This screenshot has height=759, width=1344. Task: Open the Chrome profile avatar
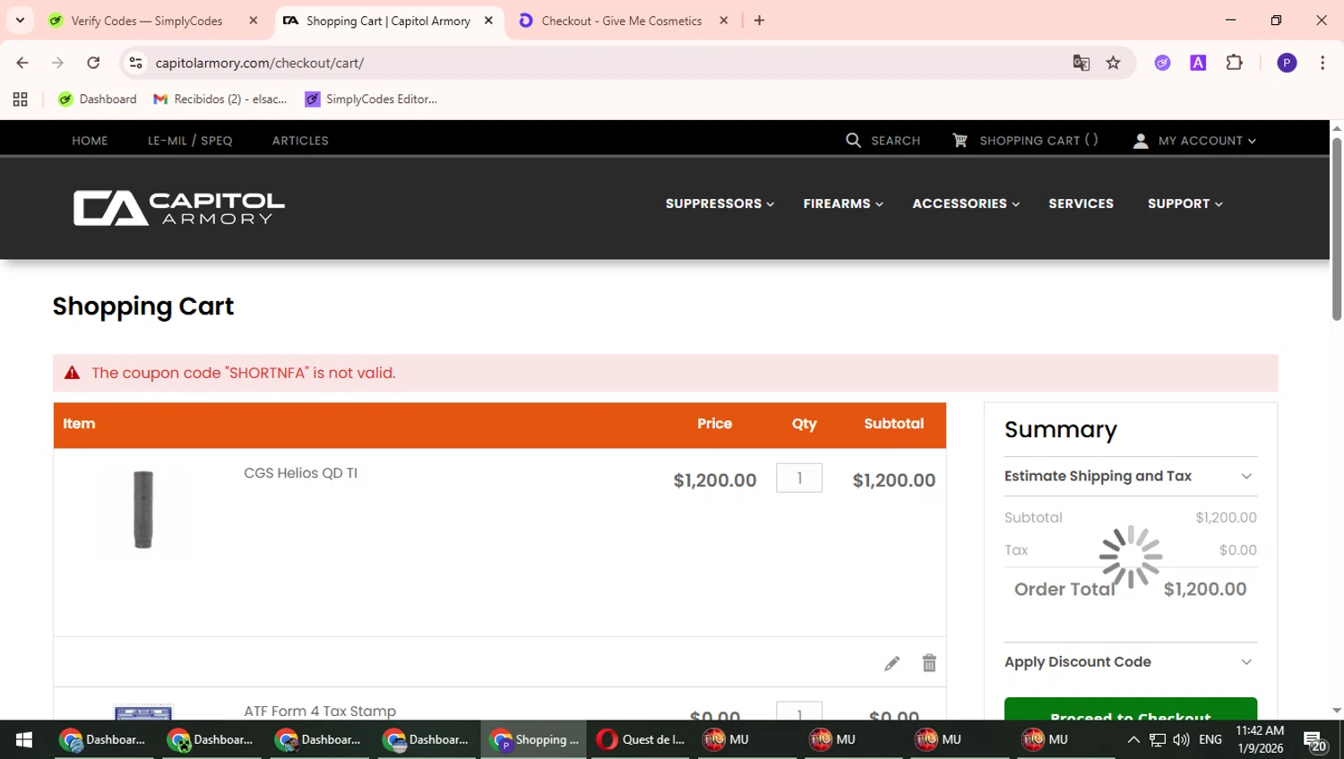coord(1287,63)
